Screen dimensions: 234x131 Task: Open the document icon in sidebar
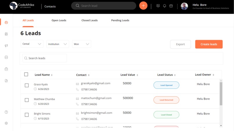(6, 81)
